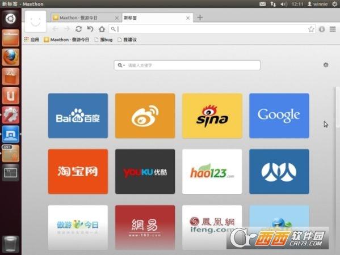Open the apps grid bookmark 应用
The height and width of the screenshot is (255, 340).
[x=32, y=40]
